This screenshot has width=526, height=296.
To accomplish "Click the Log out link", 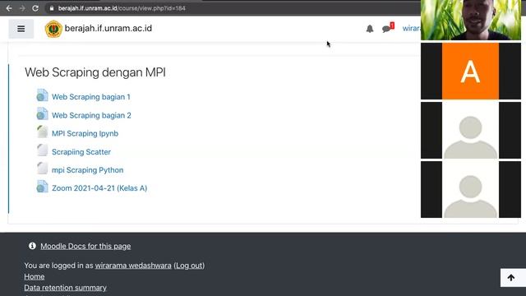I will click(189, 266).
